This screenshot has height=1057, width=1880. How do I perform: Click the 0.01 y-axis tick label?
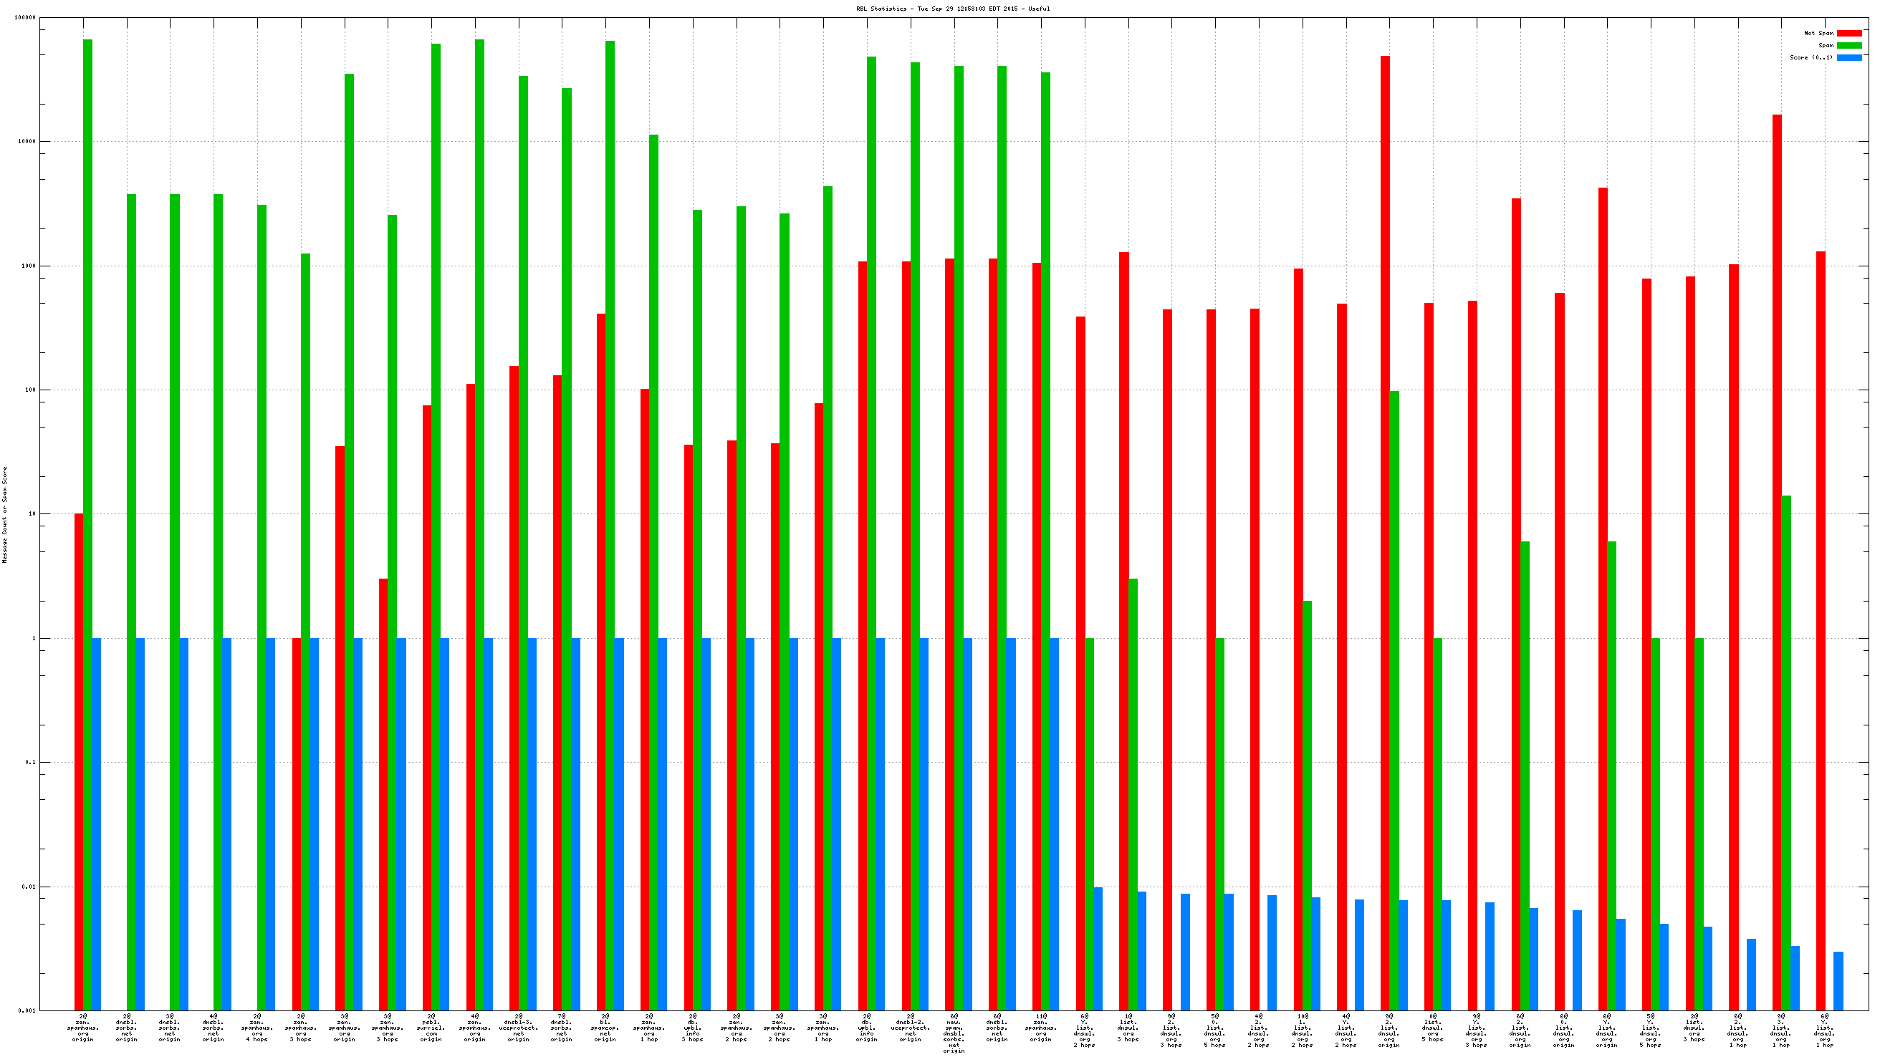pos(28,887)
